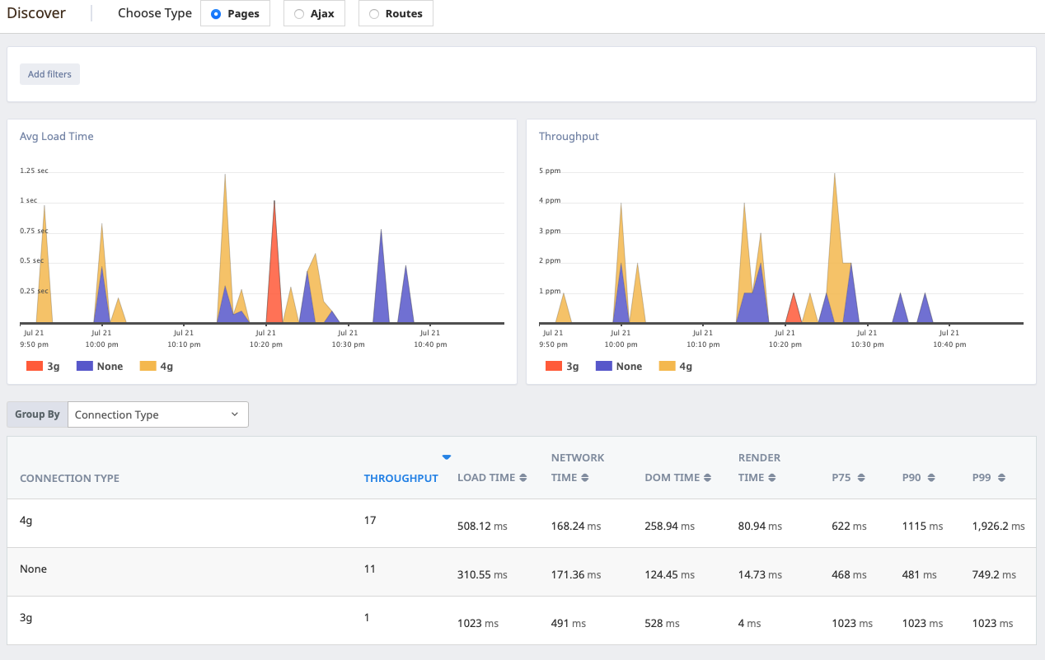
Task: Click the 1115 ms P90 value
Action: pyautogui.click(x=922, y=527)
